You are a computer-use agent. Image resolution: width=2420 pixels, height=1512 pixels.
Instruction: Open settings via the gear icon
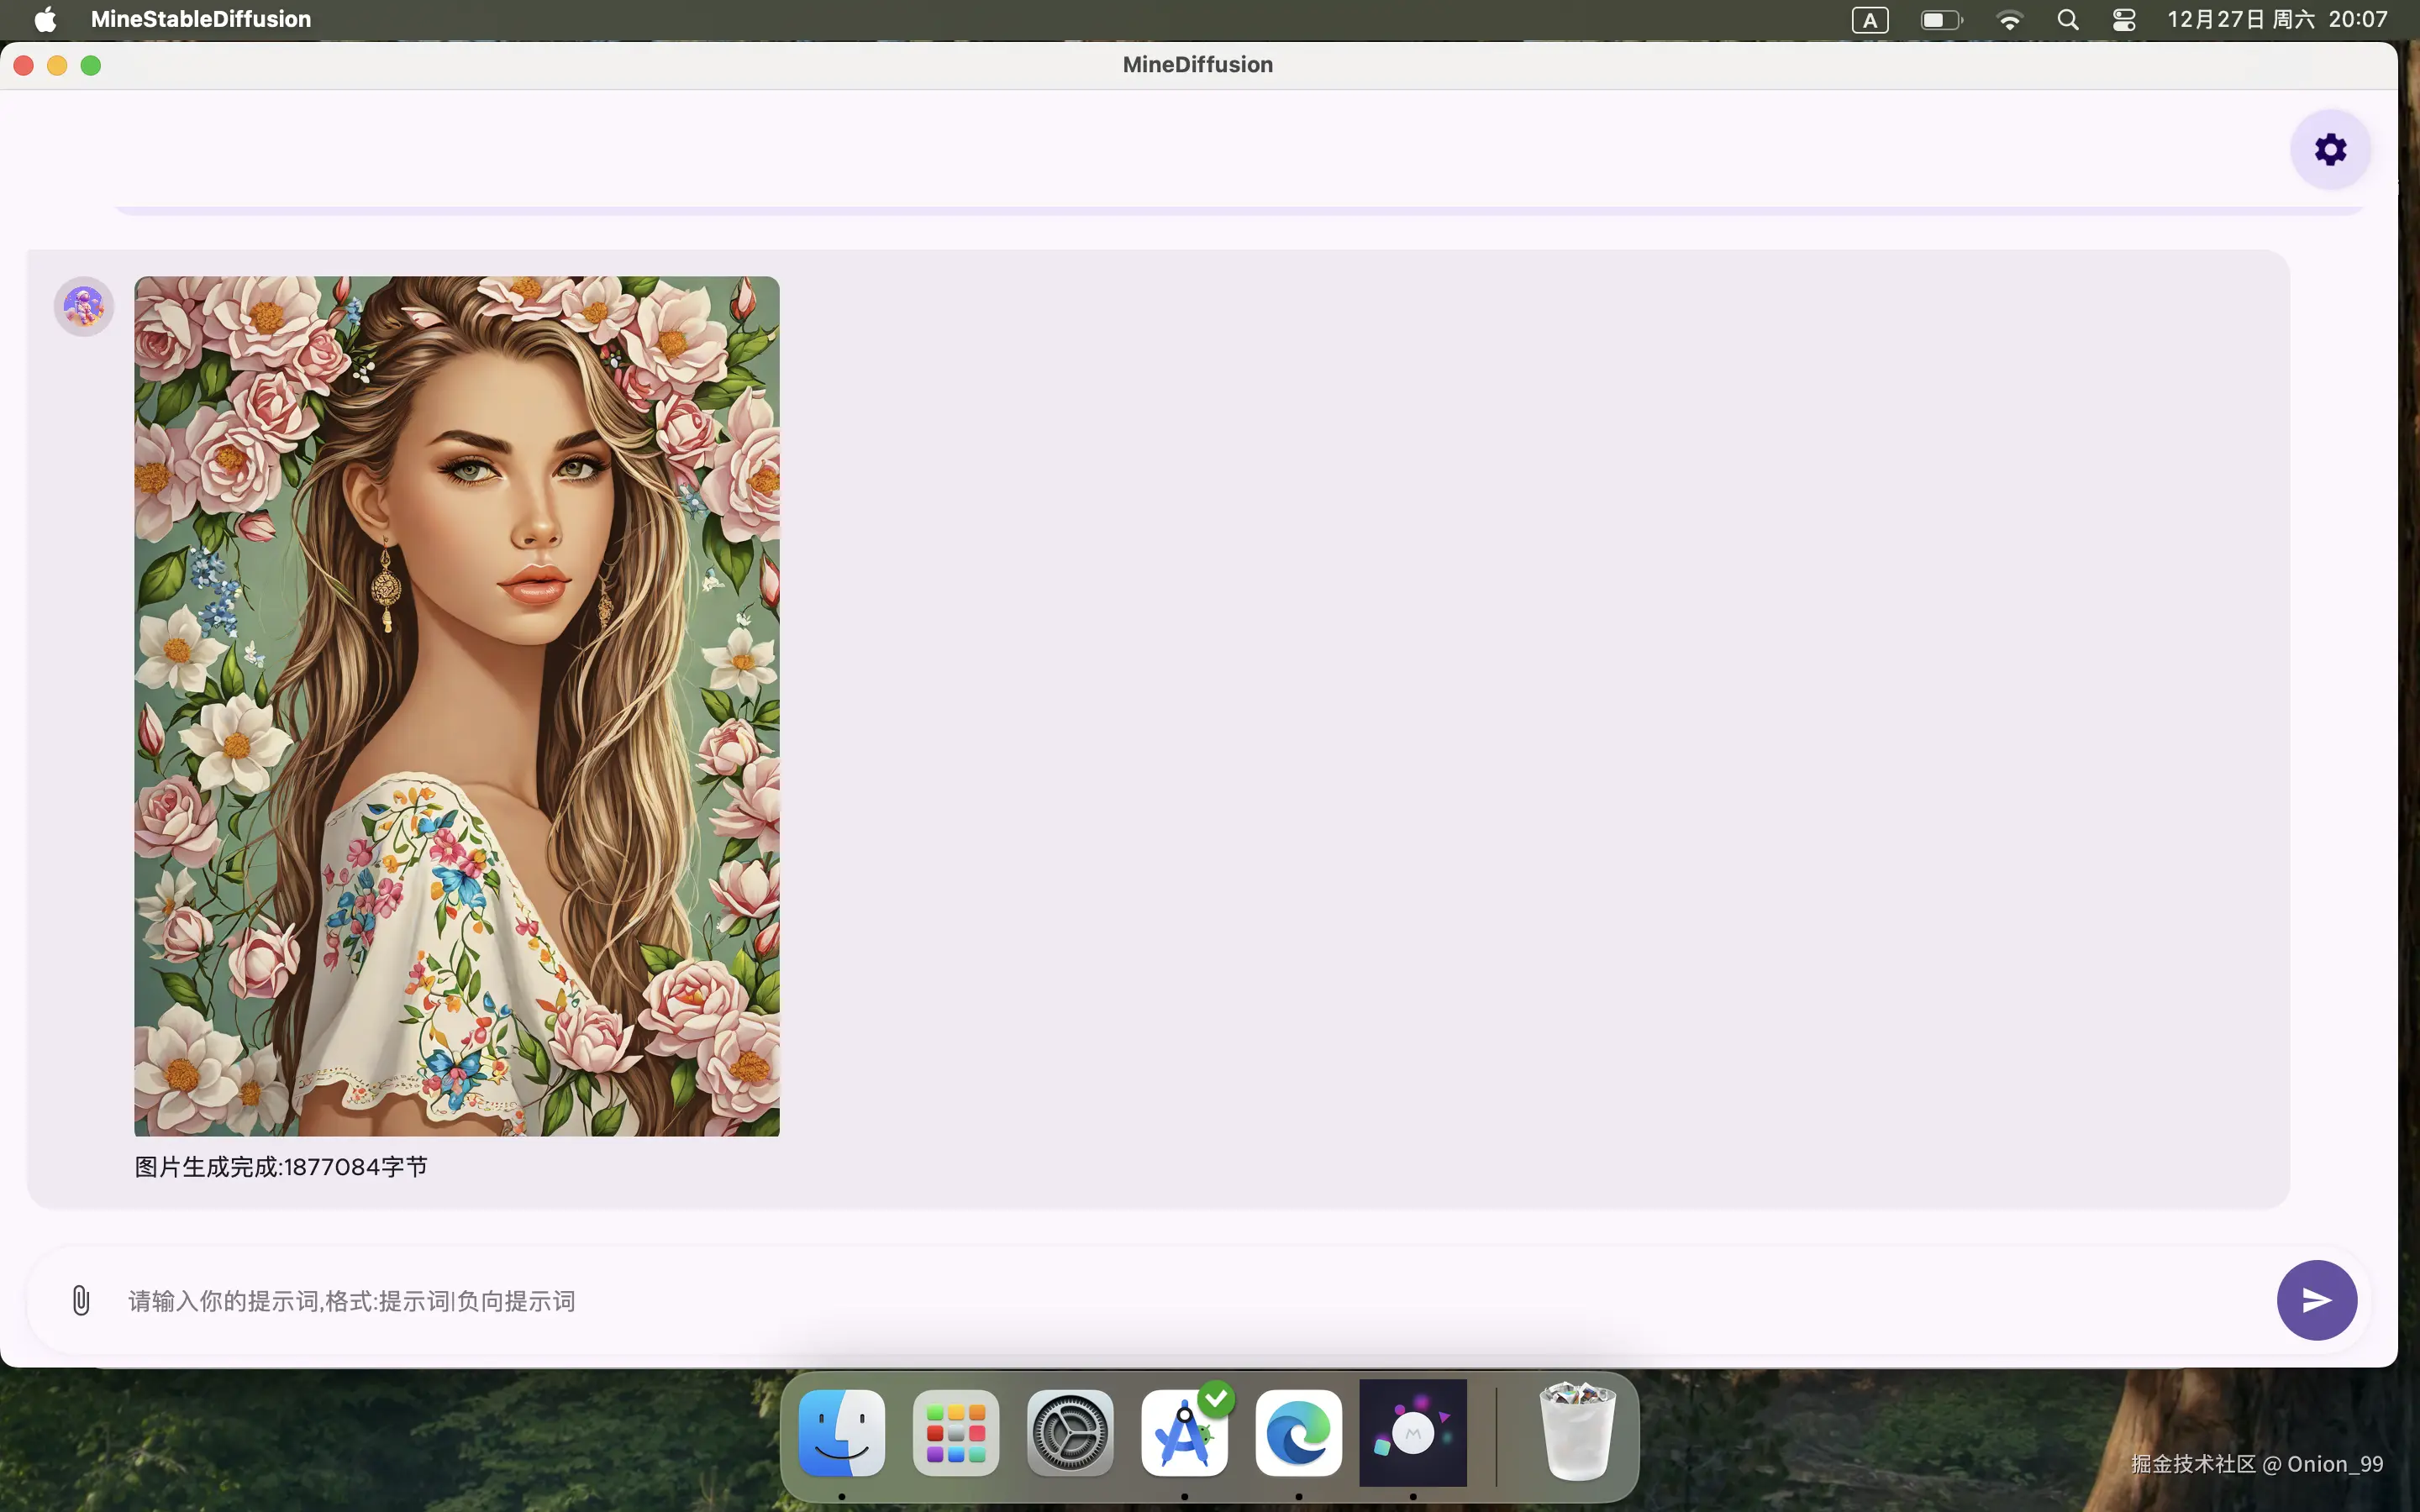[2329, 148]
